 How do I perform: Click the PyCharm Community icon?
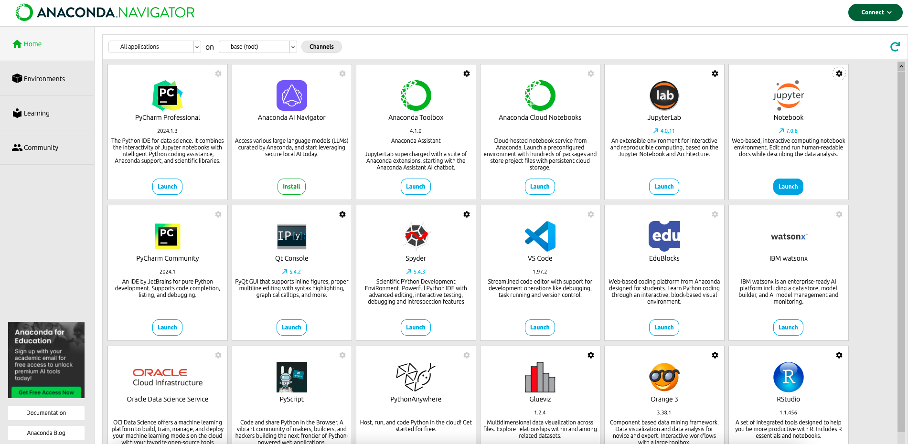167,236
